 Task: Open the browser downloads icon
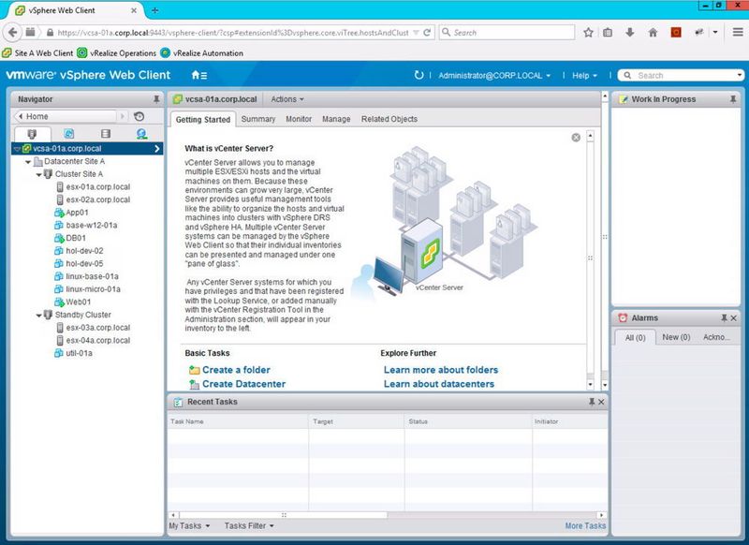(630, 33)
